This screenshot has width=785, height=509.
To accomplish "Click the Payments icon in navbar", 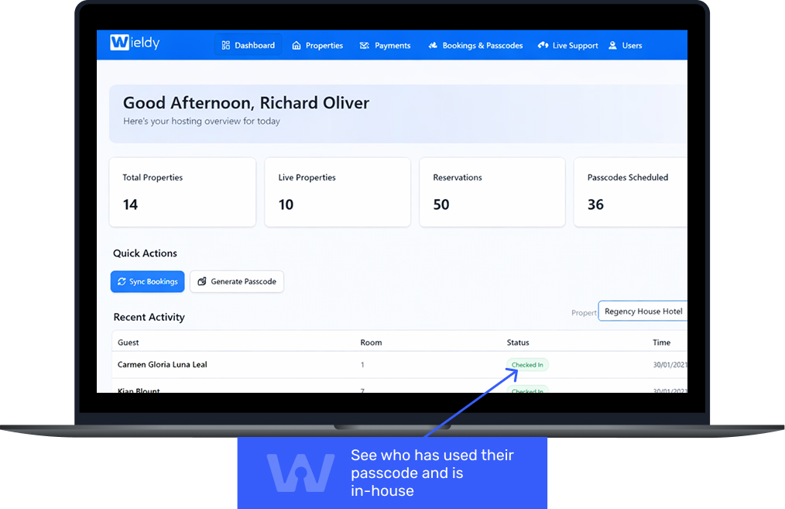I will [x=365, y=46].
